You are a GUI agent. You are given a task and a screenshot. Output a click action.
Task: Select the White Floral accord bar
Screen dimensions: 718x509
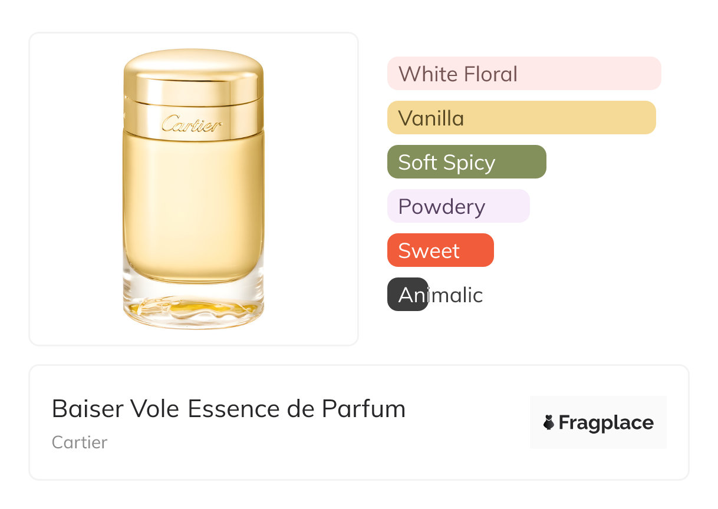pos(523,74)
